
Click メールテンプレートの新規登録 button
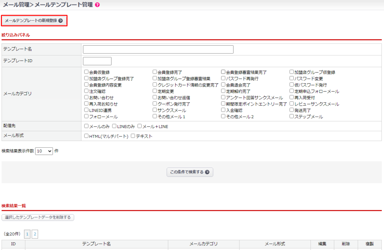click(34, 21)
